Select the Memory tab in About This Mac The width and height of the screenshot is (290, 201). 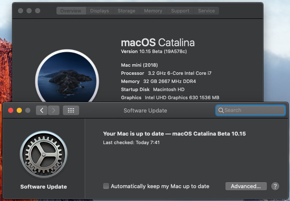153,11
